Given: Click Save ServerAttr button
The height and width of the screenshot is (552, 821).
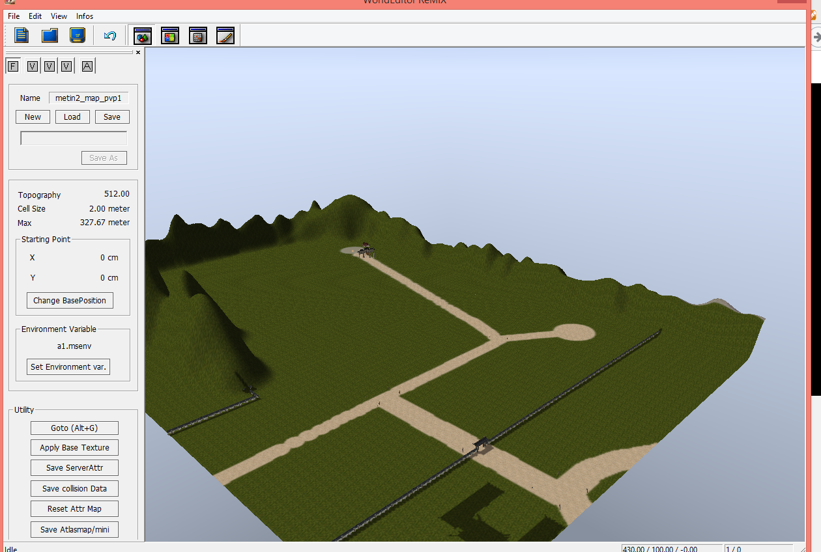Looking at the screenshot, I should 74,467.
